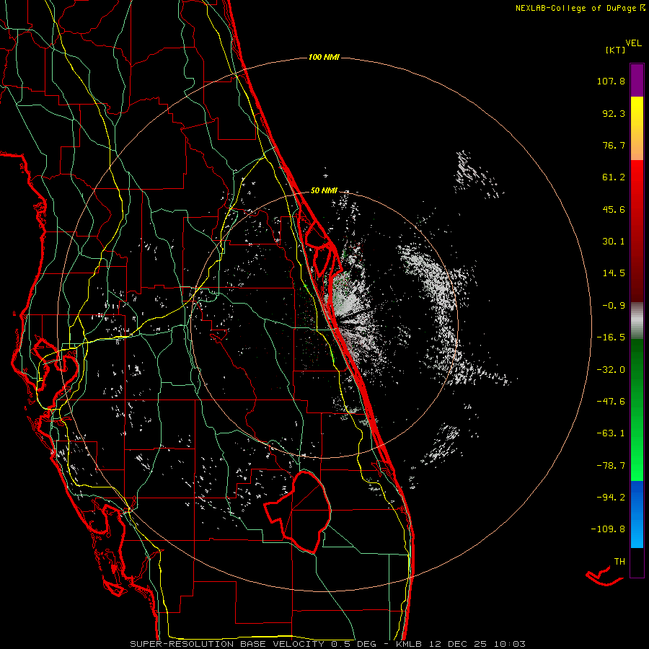This screenshot has height=649, width=649.
Task: Select the -109.8 legend value
Action: (608, 529)
